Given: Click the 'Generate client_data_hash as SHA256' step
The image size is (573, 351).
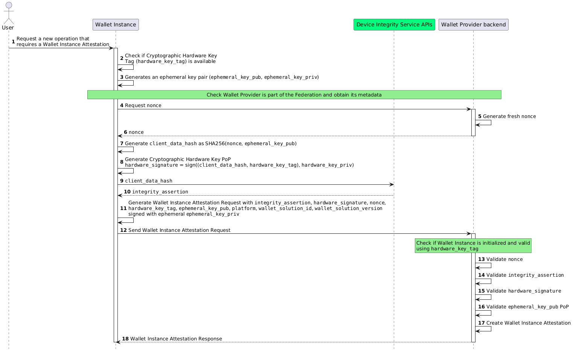Looking at the screenshot, I should click(x=210, y=144).
